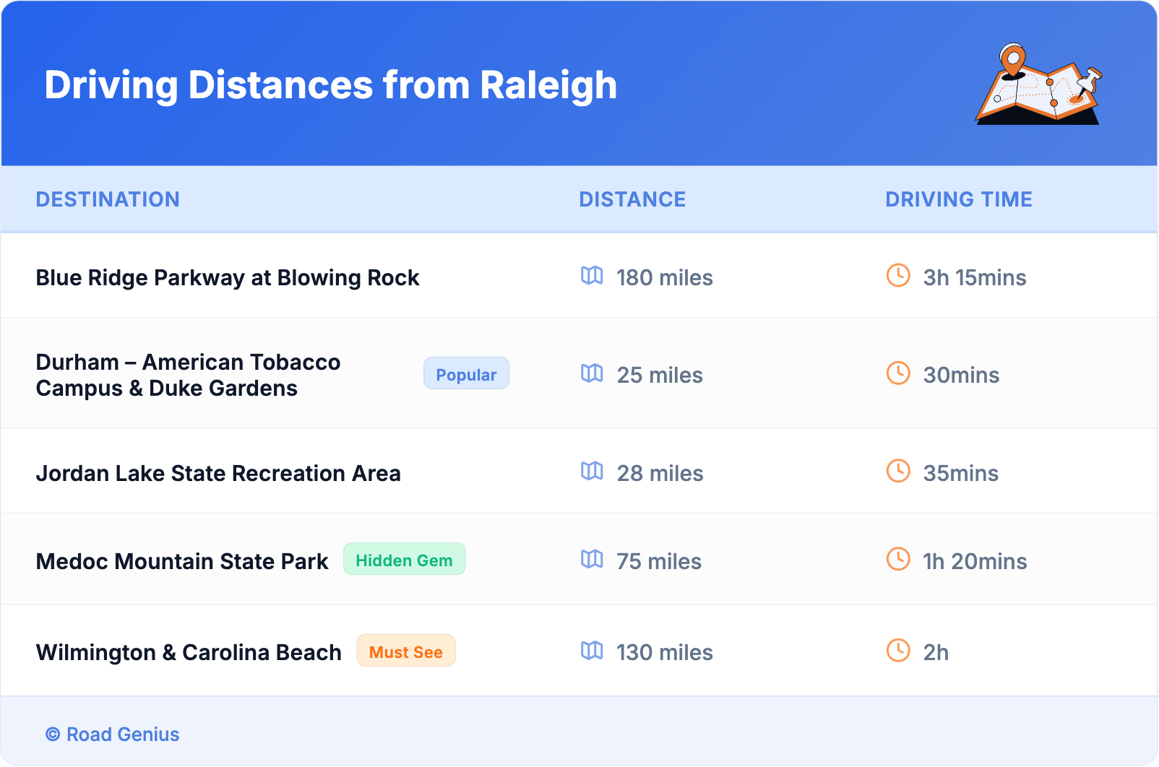This screenshot has height=767, width=1159.
Task: Click the Driving Time column header
Action: (x=958, y=199)
